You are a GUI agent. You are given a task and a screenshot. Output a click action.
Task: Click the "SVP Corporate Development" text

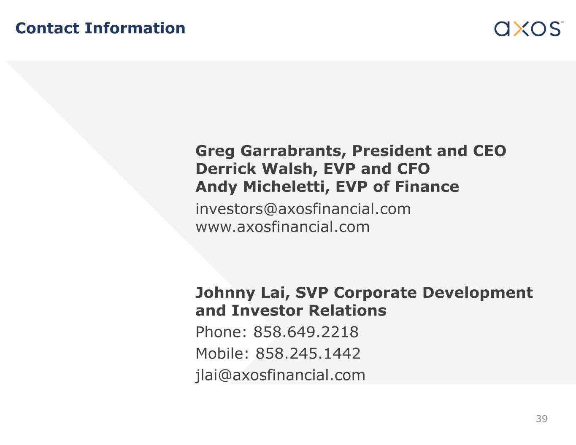click(414, 293)
